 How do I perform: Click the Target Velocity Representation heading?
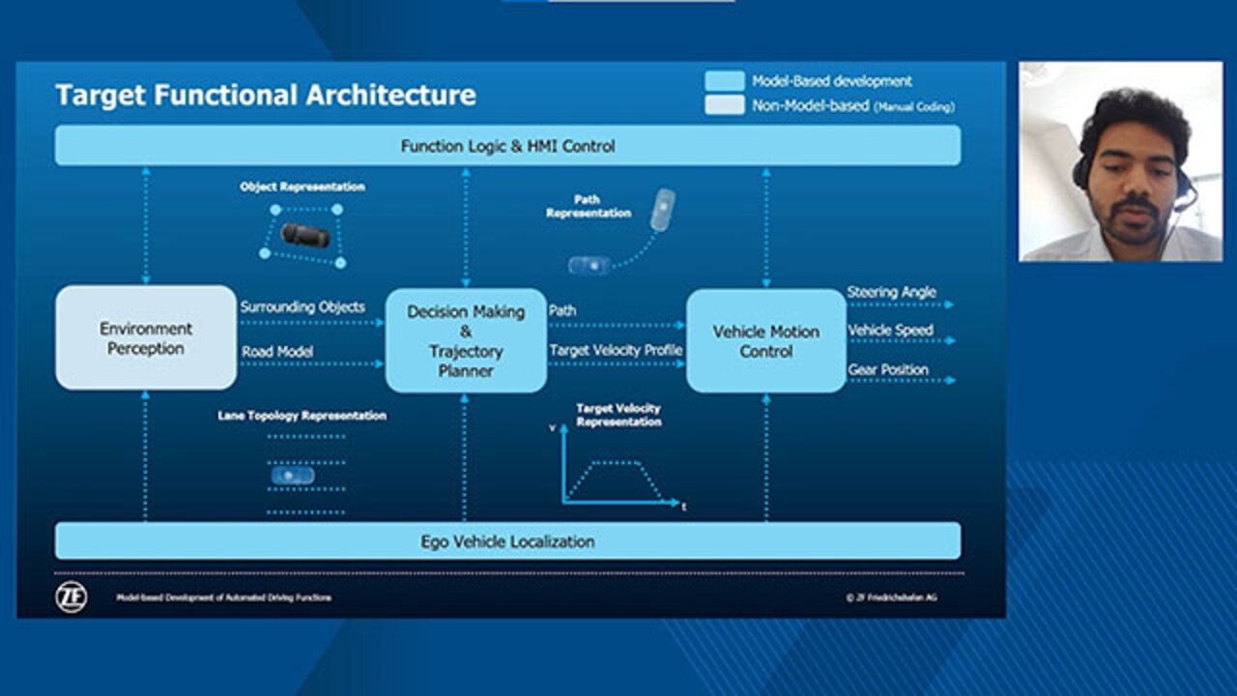[618, 415]
